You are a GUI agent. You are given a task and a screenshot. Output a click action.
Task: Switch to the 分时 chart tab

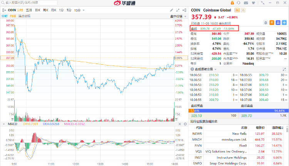click(20, 10)
